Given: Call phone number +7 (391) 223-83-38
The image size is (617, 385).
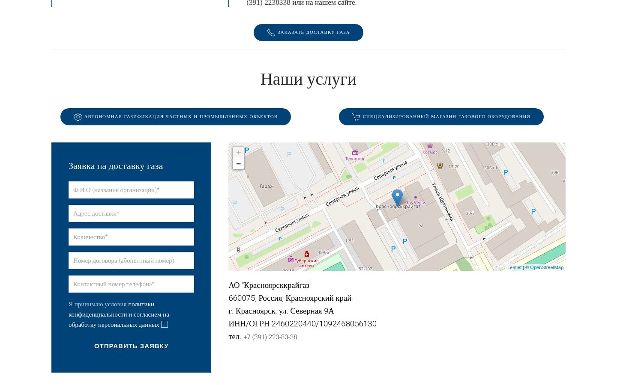Looking at the screenshot, I should point(270,337).
